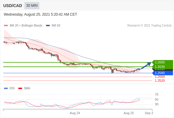Click the Research Trading Central copyright text
The width and height of the screenshot is (174, 118).
coord(149,26)
